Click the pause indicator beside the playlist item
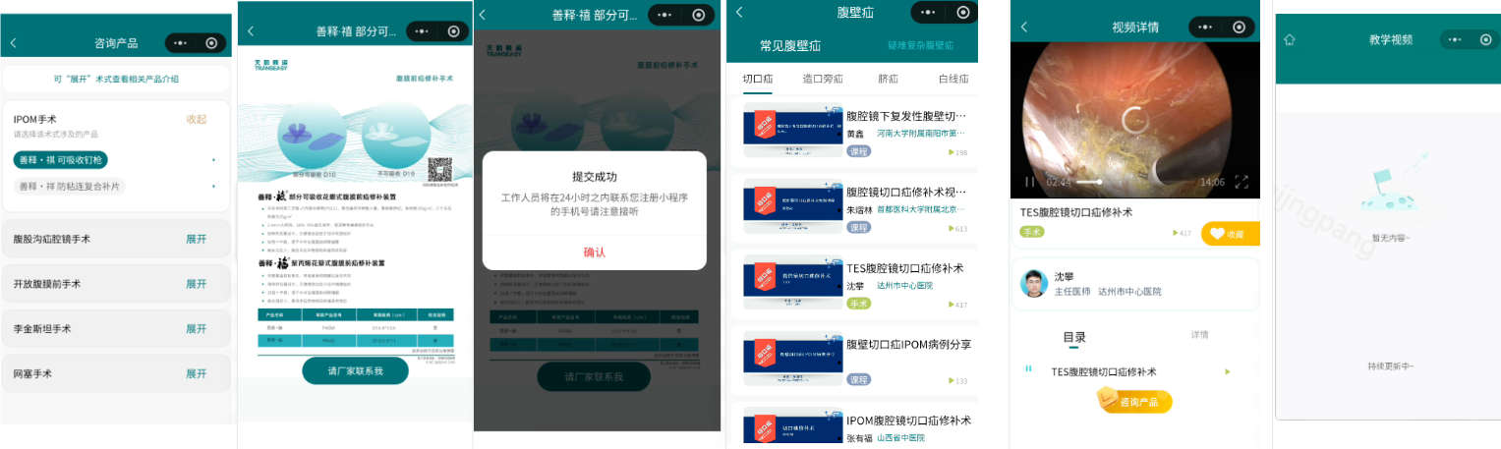Screen dimensions: 1501x449 click(1028, 368)
